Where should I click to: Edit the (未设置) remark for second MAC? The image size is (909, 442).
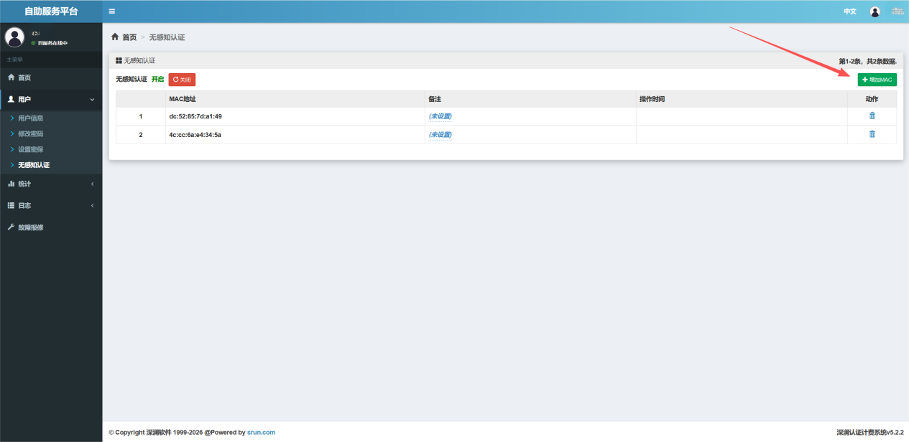tap(440, 135)
